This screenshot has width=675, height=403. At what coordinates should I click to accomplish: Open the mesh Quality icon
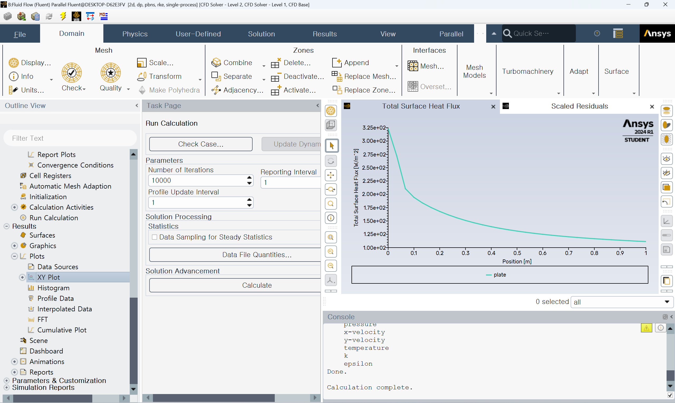[111, 73]
